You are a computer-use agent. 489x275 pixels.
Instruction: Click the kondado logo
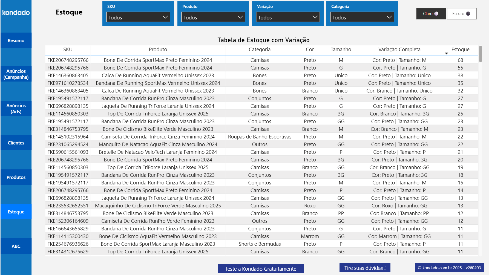click(x=16, y=12)
